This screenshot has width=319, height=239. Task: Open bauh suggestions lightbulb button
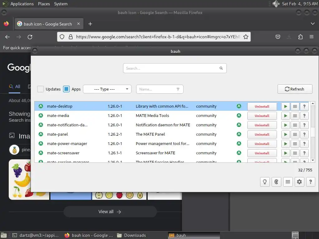pos(265,182)
